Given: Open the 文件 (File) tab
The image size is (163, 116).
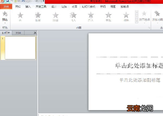Looking at the screenshot, I should 6,7.
